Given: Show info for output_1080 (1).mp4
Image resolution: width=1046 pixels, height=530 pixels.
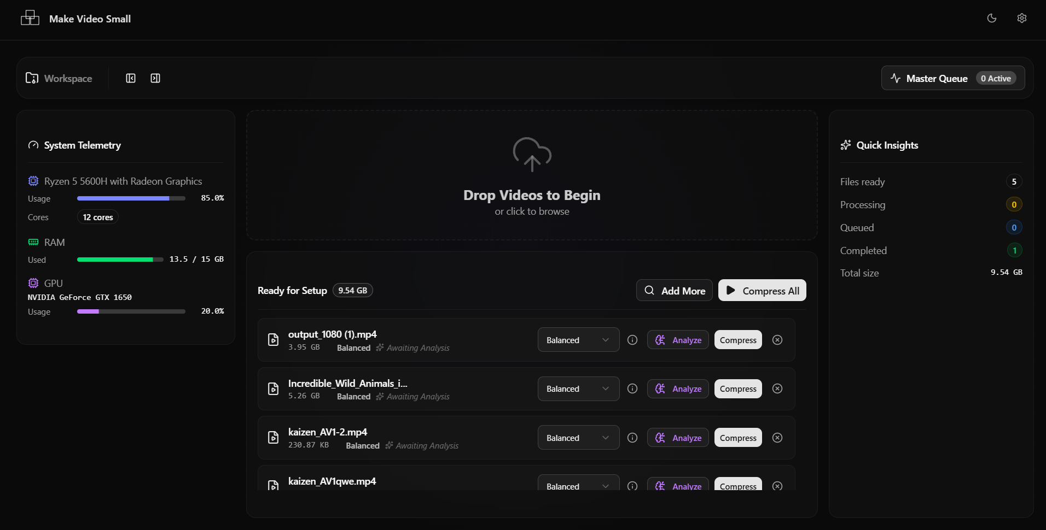Looking at the screenshot, I should 632,340.
